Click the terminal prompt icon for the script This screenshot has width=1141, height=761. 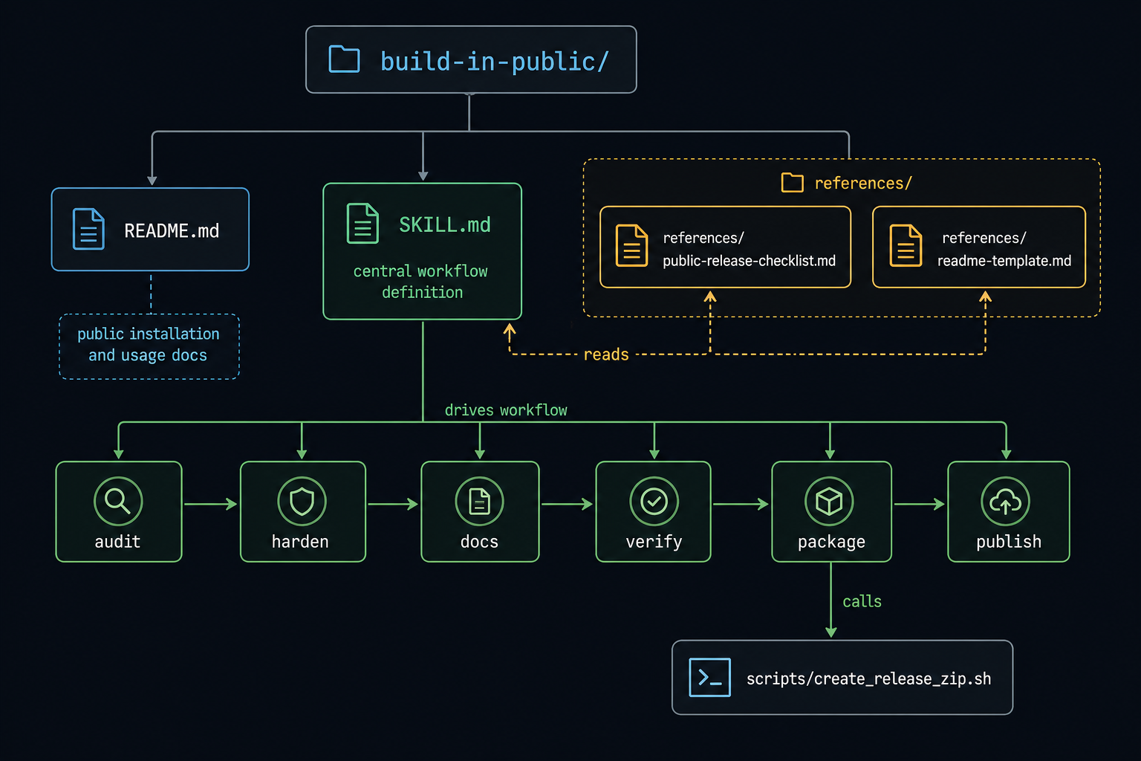click(709, 677)
